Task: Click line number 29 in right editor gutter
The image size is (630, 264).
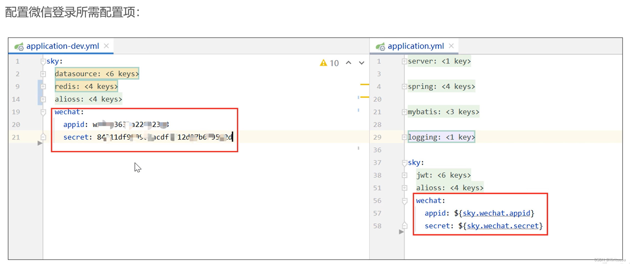Action: tap(377, 137)
